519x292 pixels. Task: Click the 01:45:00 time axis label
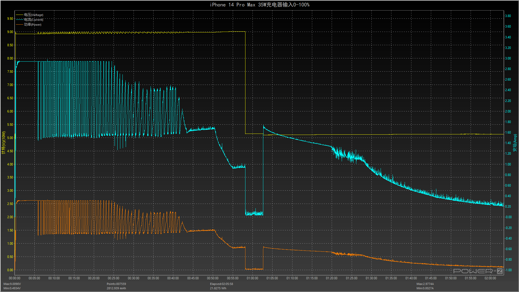(431, 278)
